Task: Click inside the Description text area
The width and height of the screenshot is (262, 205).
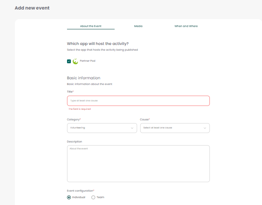Action: tap(138, 163)
